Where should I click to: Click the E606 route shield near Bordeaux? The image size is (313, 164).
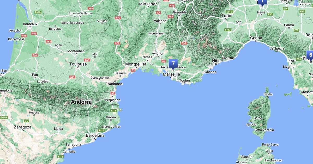point(38,12)
